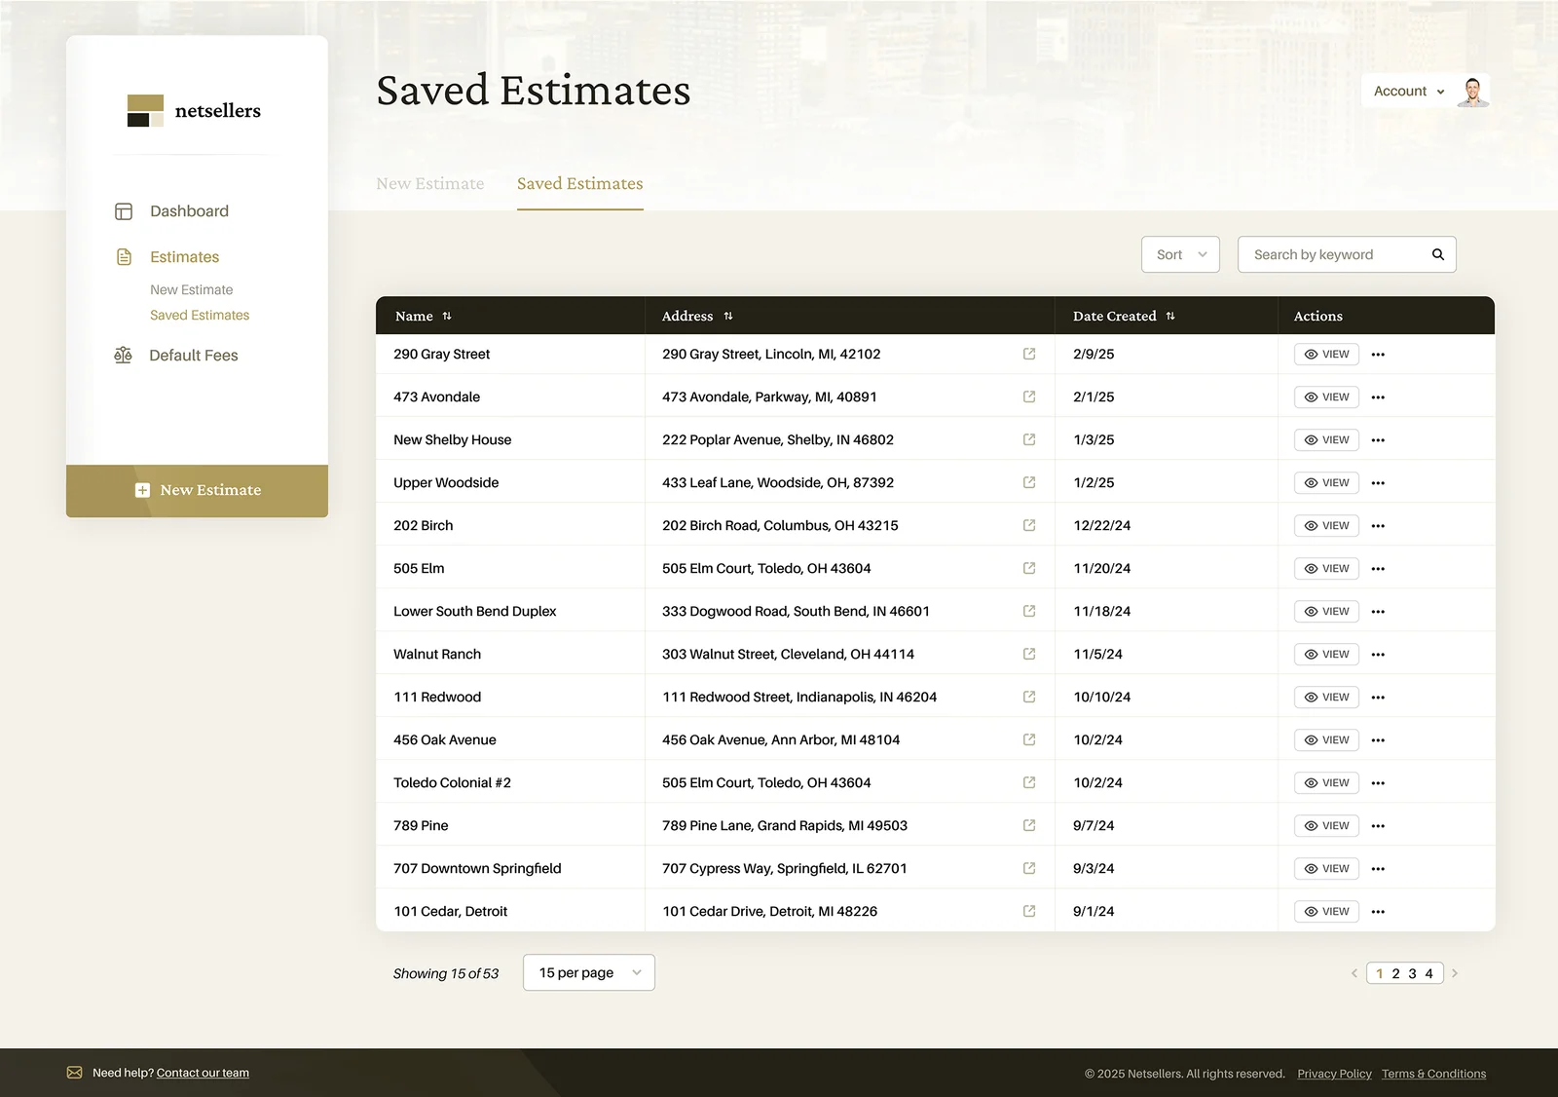Open the Sort dropdown

tap(1180, 254)
